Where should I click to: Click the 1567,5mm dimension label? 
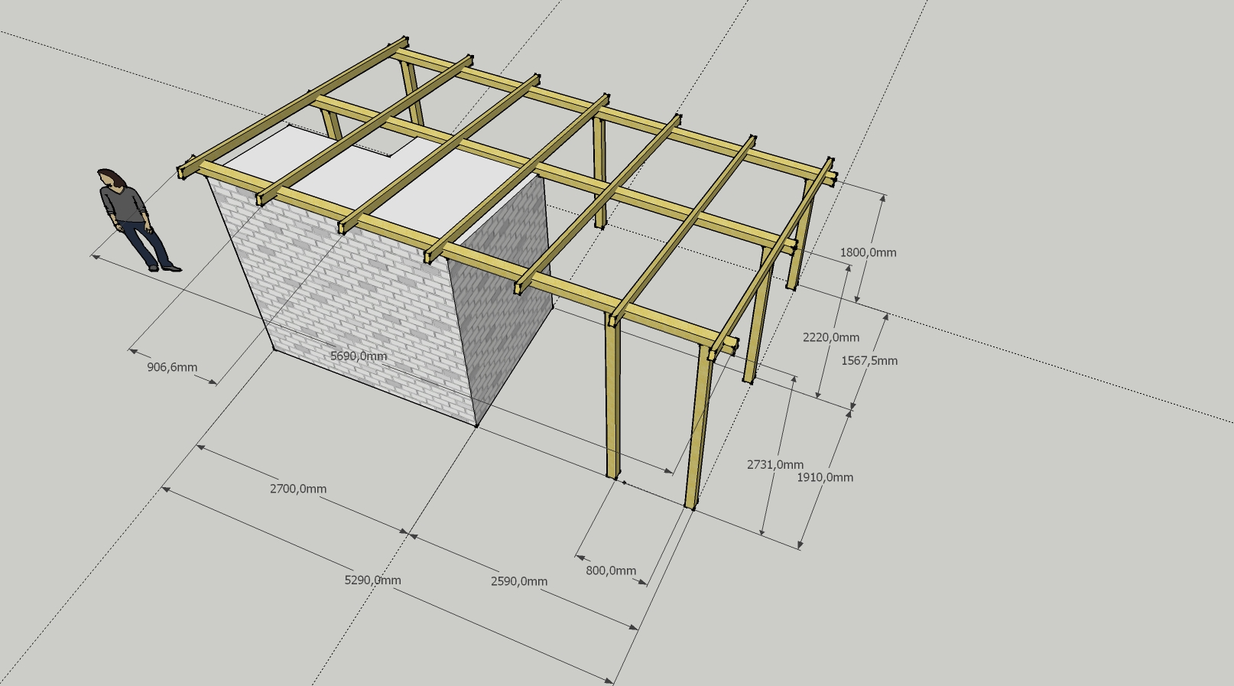tap(869, 361)
